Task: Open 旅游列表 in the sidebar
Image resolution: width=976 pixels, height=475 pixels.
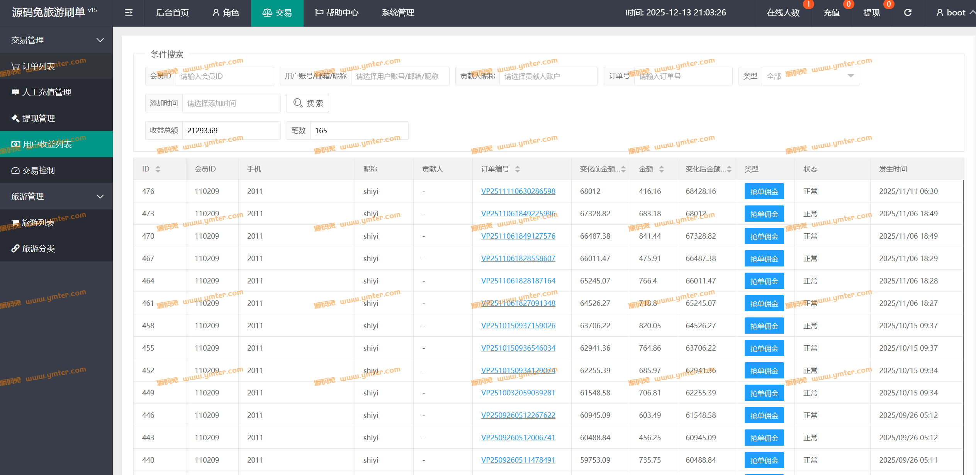Action: click(38, 223)
